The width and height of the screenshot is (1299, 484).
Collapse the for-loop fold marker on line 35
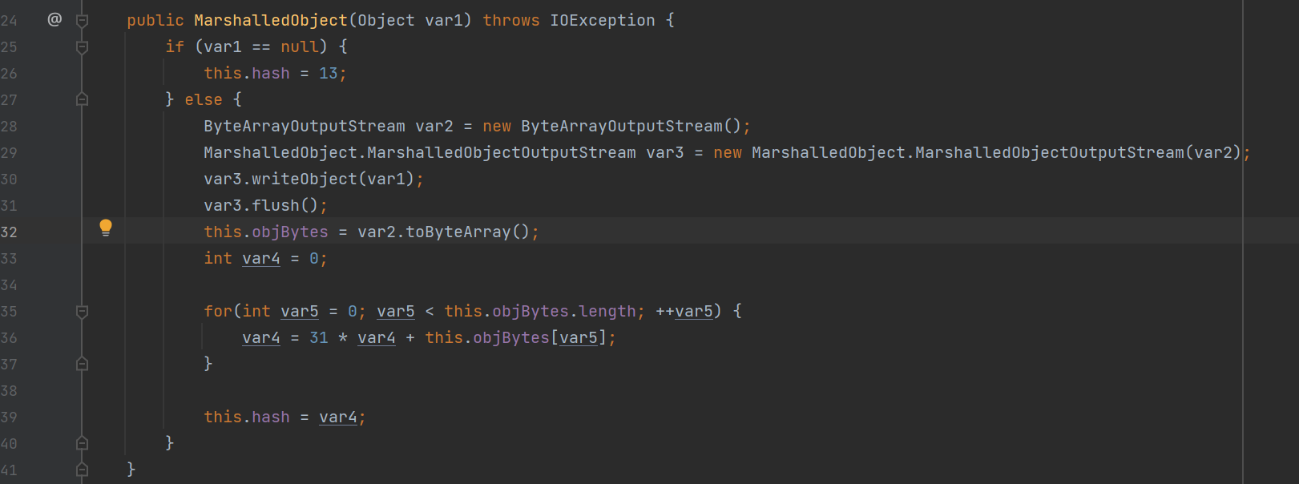point(82,312)
